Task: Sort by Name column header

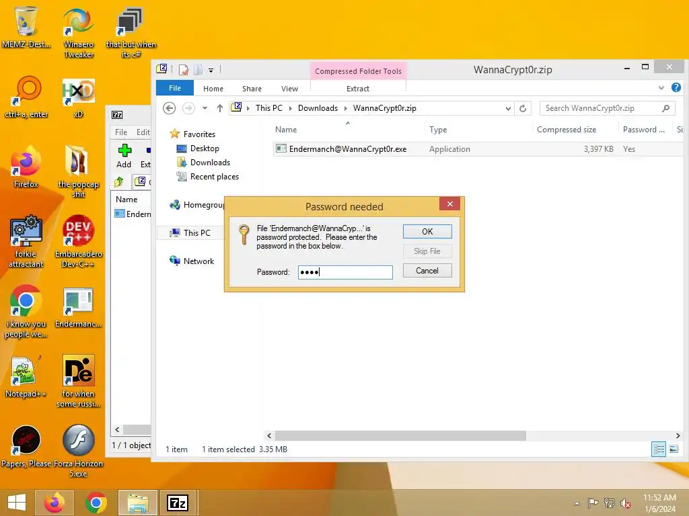Action: click(x=285, y=130)
